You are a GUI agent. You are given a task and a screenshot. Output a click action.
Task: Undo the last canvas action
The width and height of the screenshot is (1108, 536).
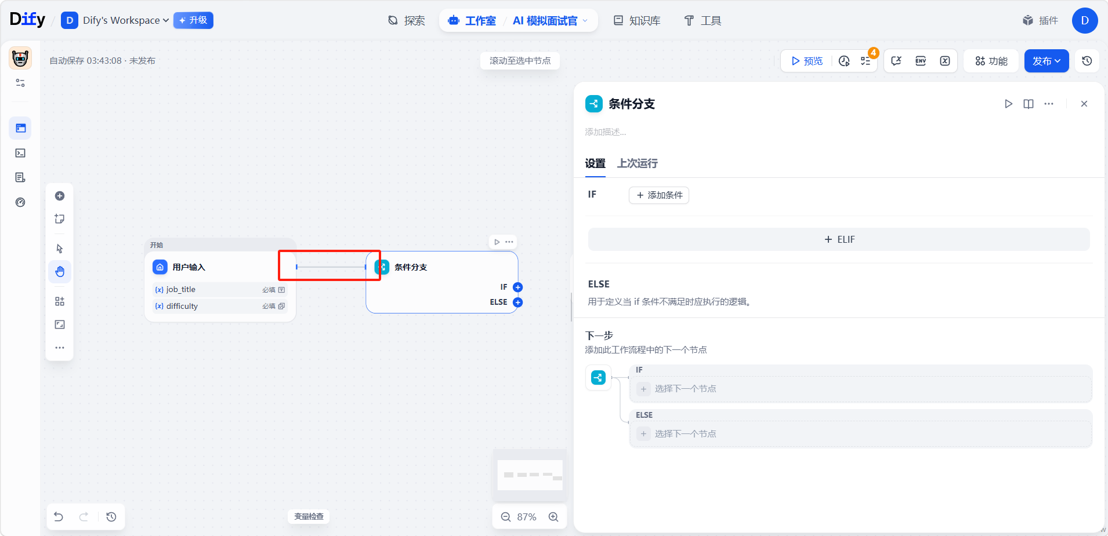(x=59, y=517)
